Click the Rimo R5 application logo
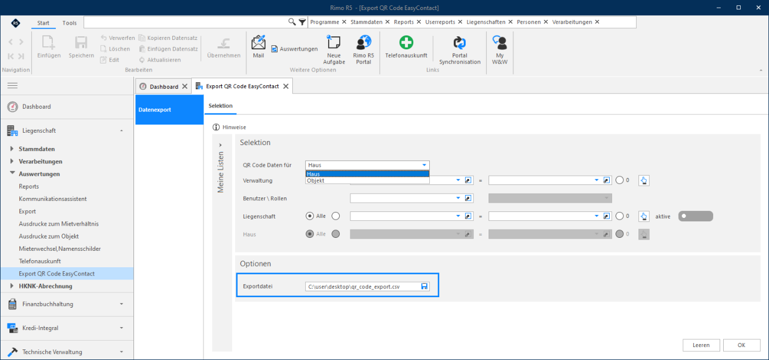Screen dimensions: 769x360 [x=15, y=23]
